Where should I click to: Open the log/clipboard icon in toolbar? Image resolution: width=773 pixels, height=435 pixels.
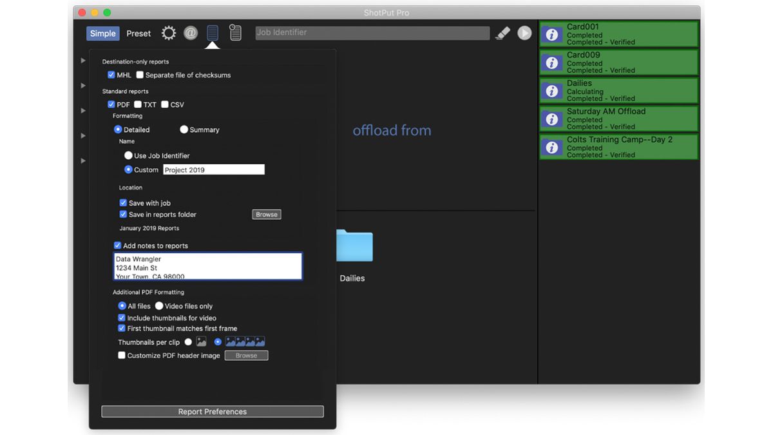pyautogui.click(x=235, y=33)
